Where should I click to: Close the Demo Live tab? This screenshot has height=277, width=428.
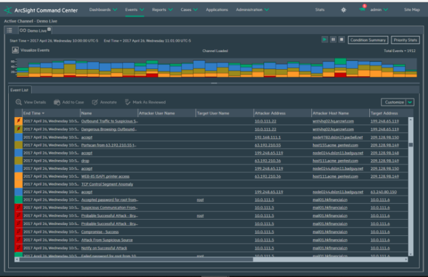[x=49, y=29]
